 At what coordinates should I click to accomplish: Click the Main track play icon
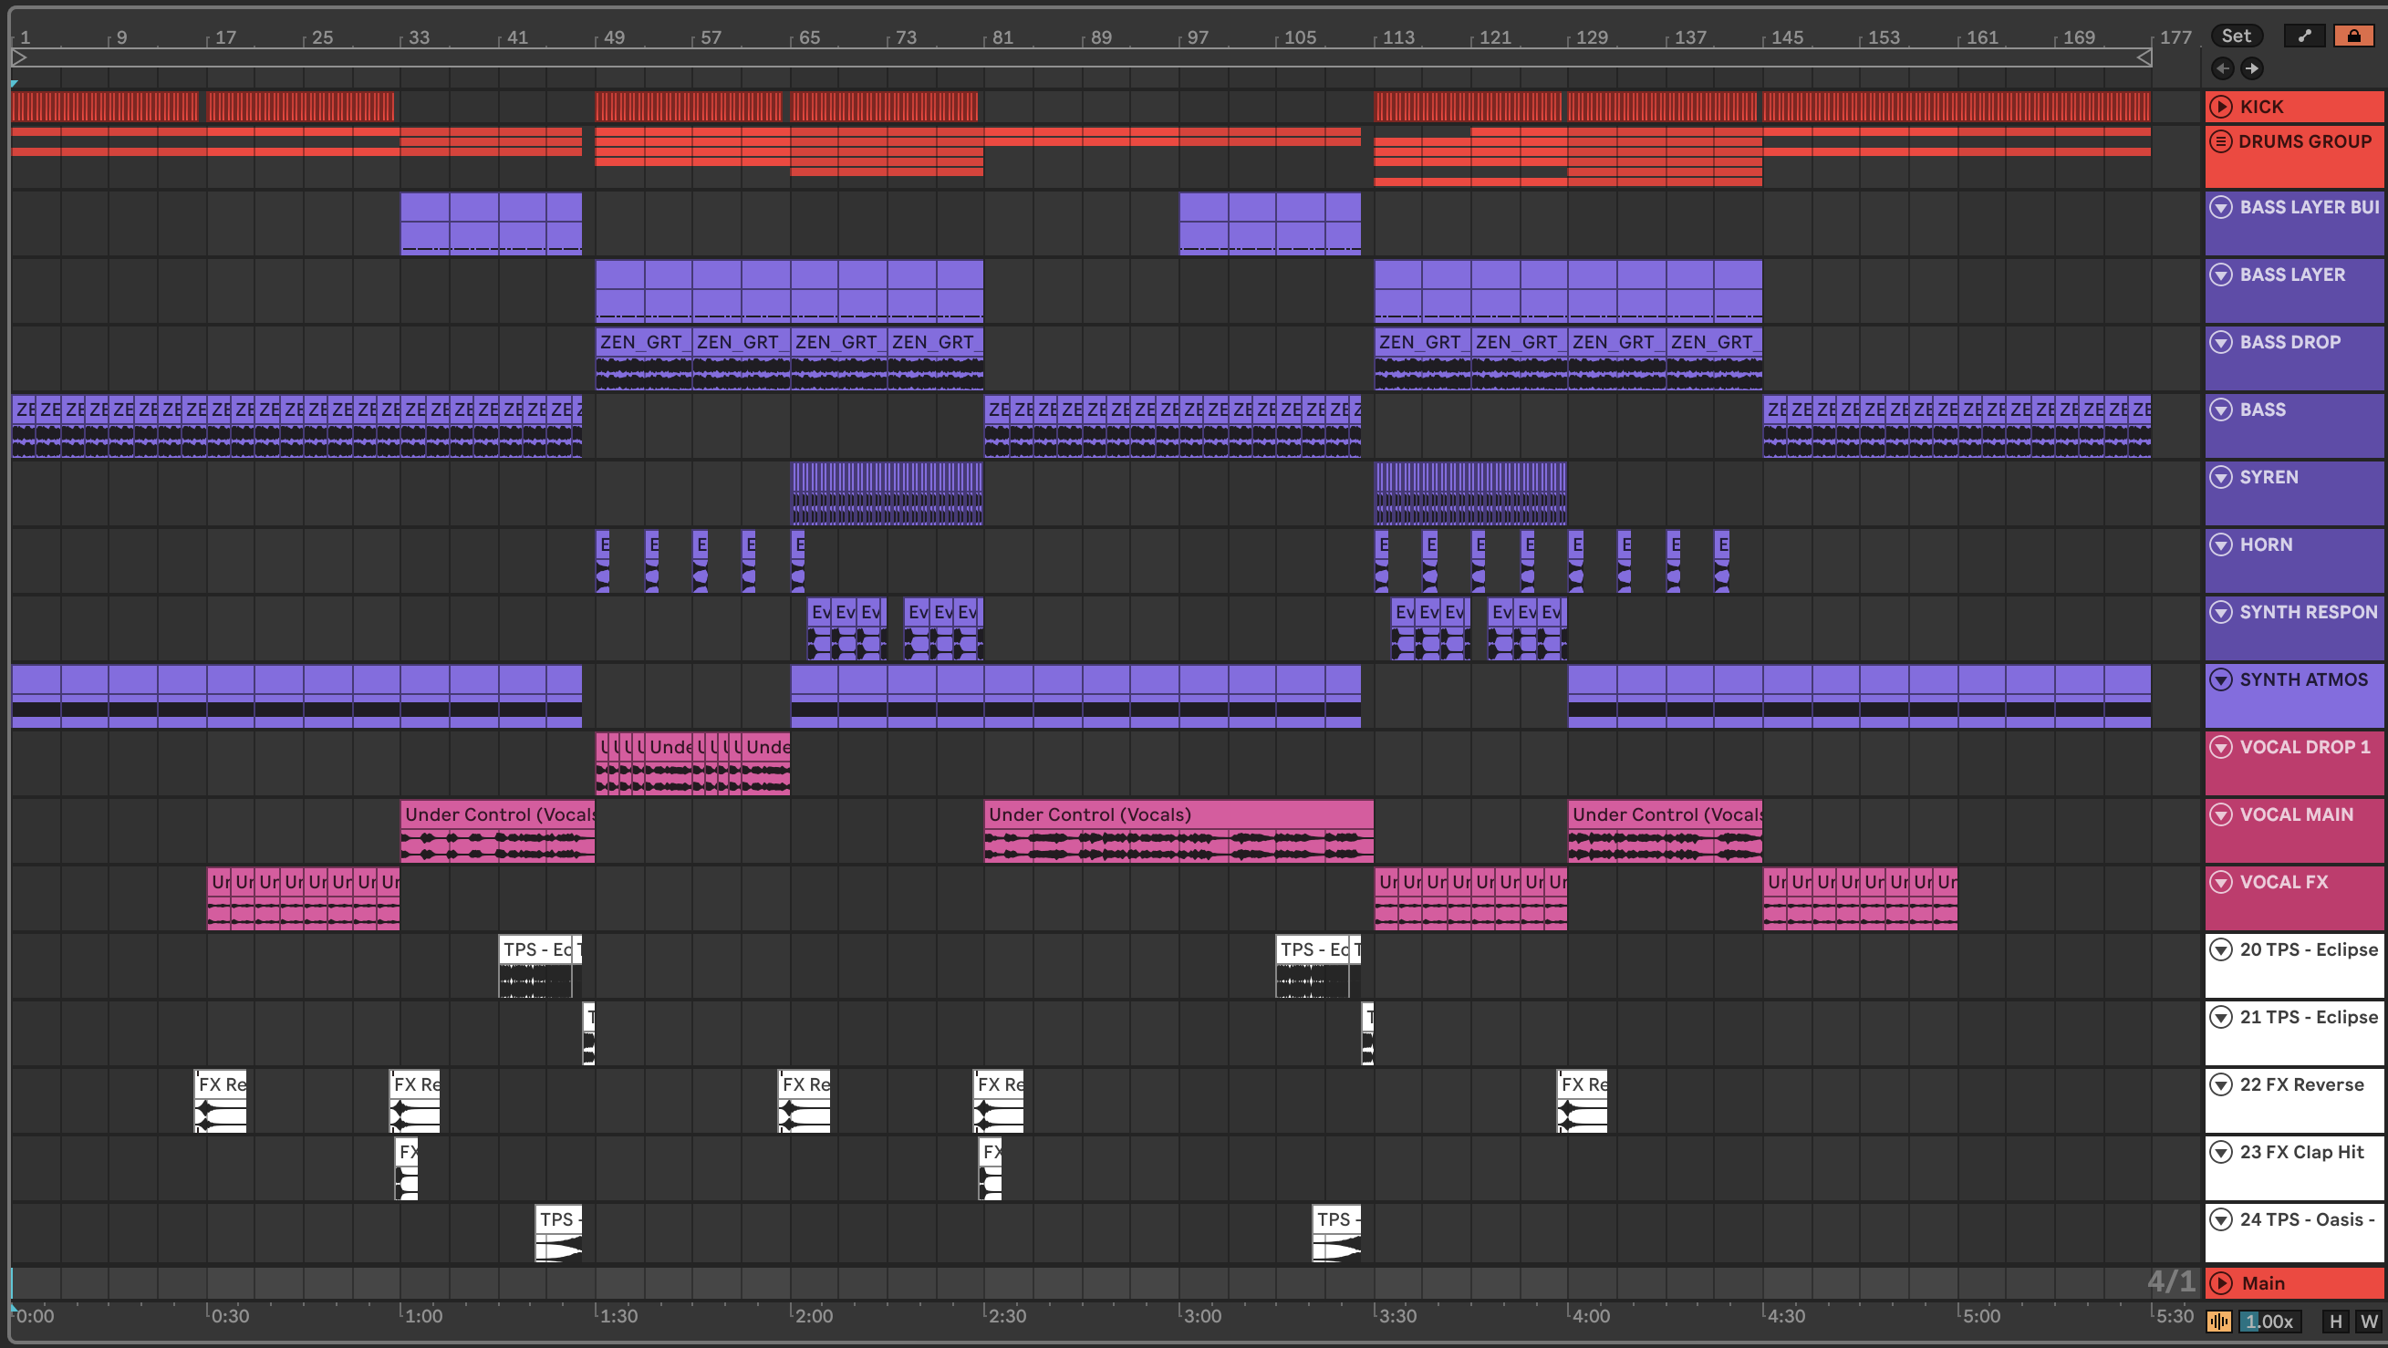point(2220,1283)
